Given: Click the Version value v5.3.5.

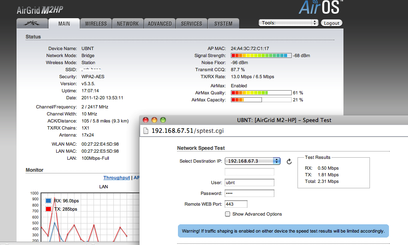Looking at the screenshot, I should tap(88, 84).
